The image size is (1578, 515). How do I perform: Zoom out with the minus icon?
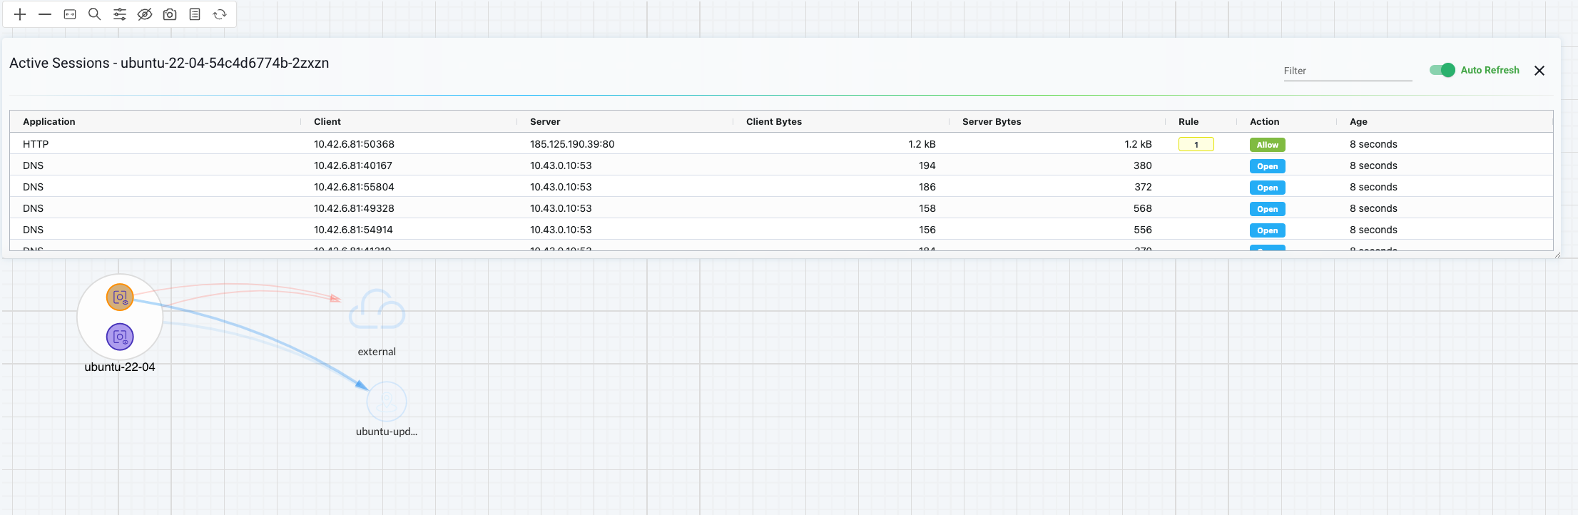click(45, 14)
